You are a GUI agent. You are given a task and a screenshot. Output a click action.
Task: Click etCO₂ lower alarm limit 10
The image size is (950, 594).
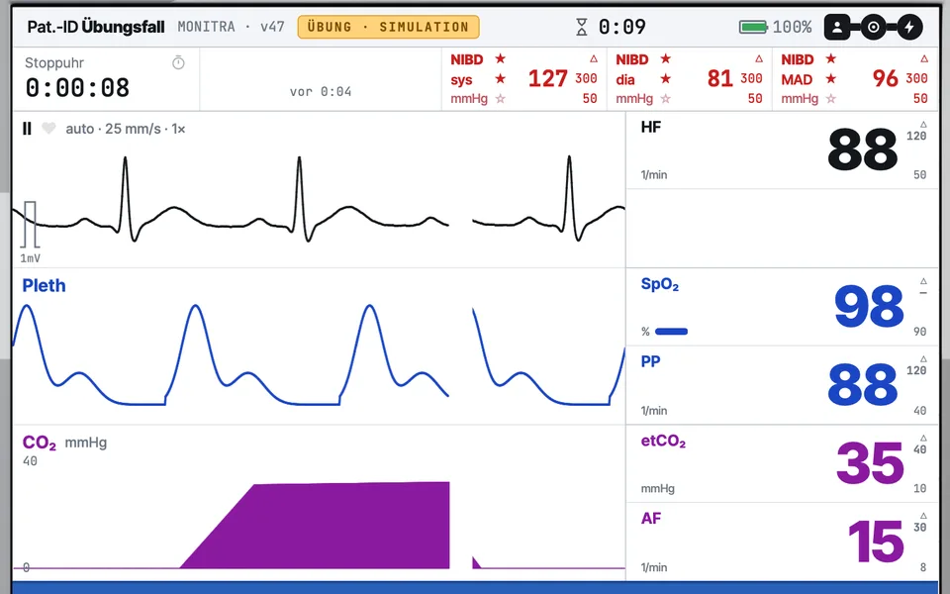(x=919, y=488)
